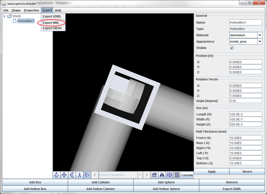Click the 3D hollow box in viewport

[127, 97]
